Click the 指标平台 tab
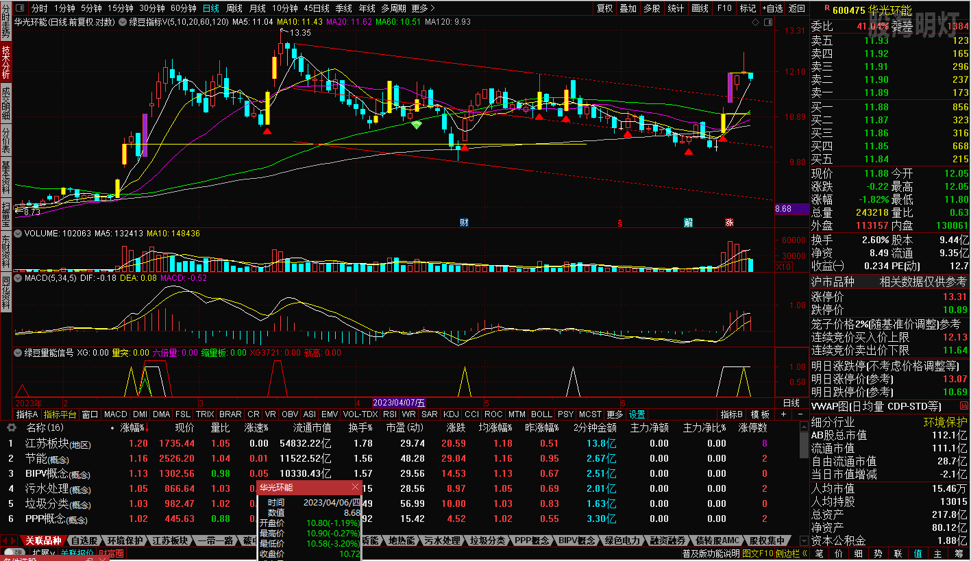 pos(60,414)
